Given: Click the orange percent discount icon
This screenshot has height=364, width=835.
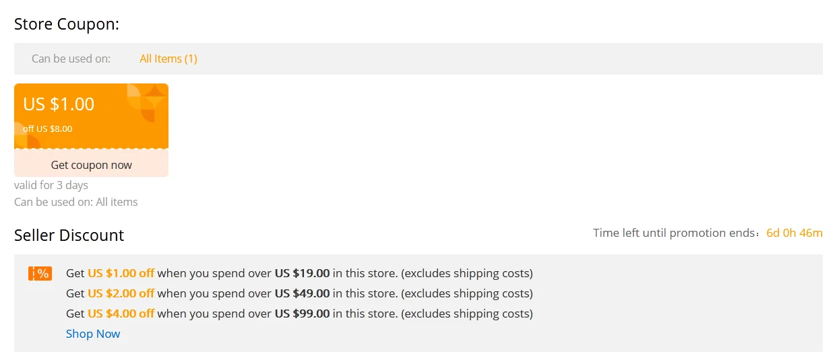Looking at the screenshot, I should (x=40, y=274).
